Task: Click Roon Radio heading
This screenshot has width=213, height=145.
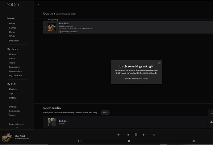Action: (52, 108)
